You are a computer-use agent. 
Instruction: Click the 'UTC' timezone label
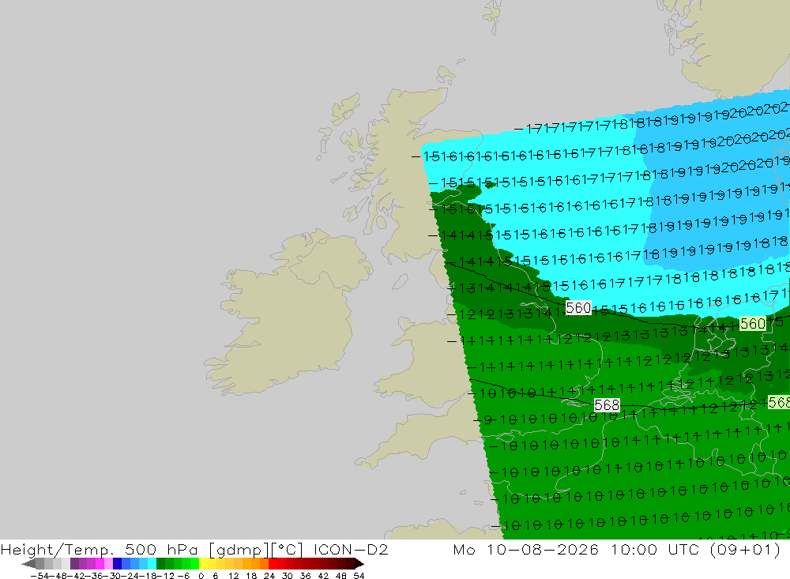tap(685, 549)
